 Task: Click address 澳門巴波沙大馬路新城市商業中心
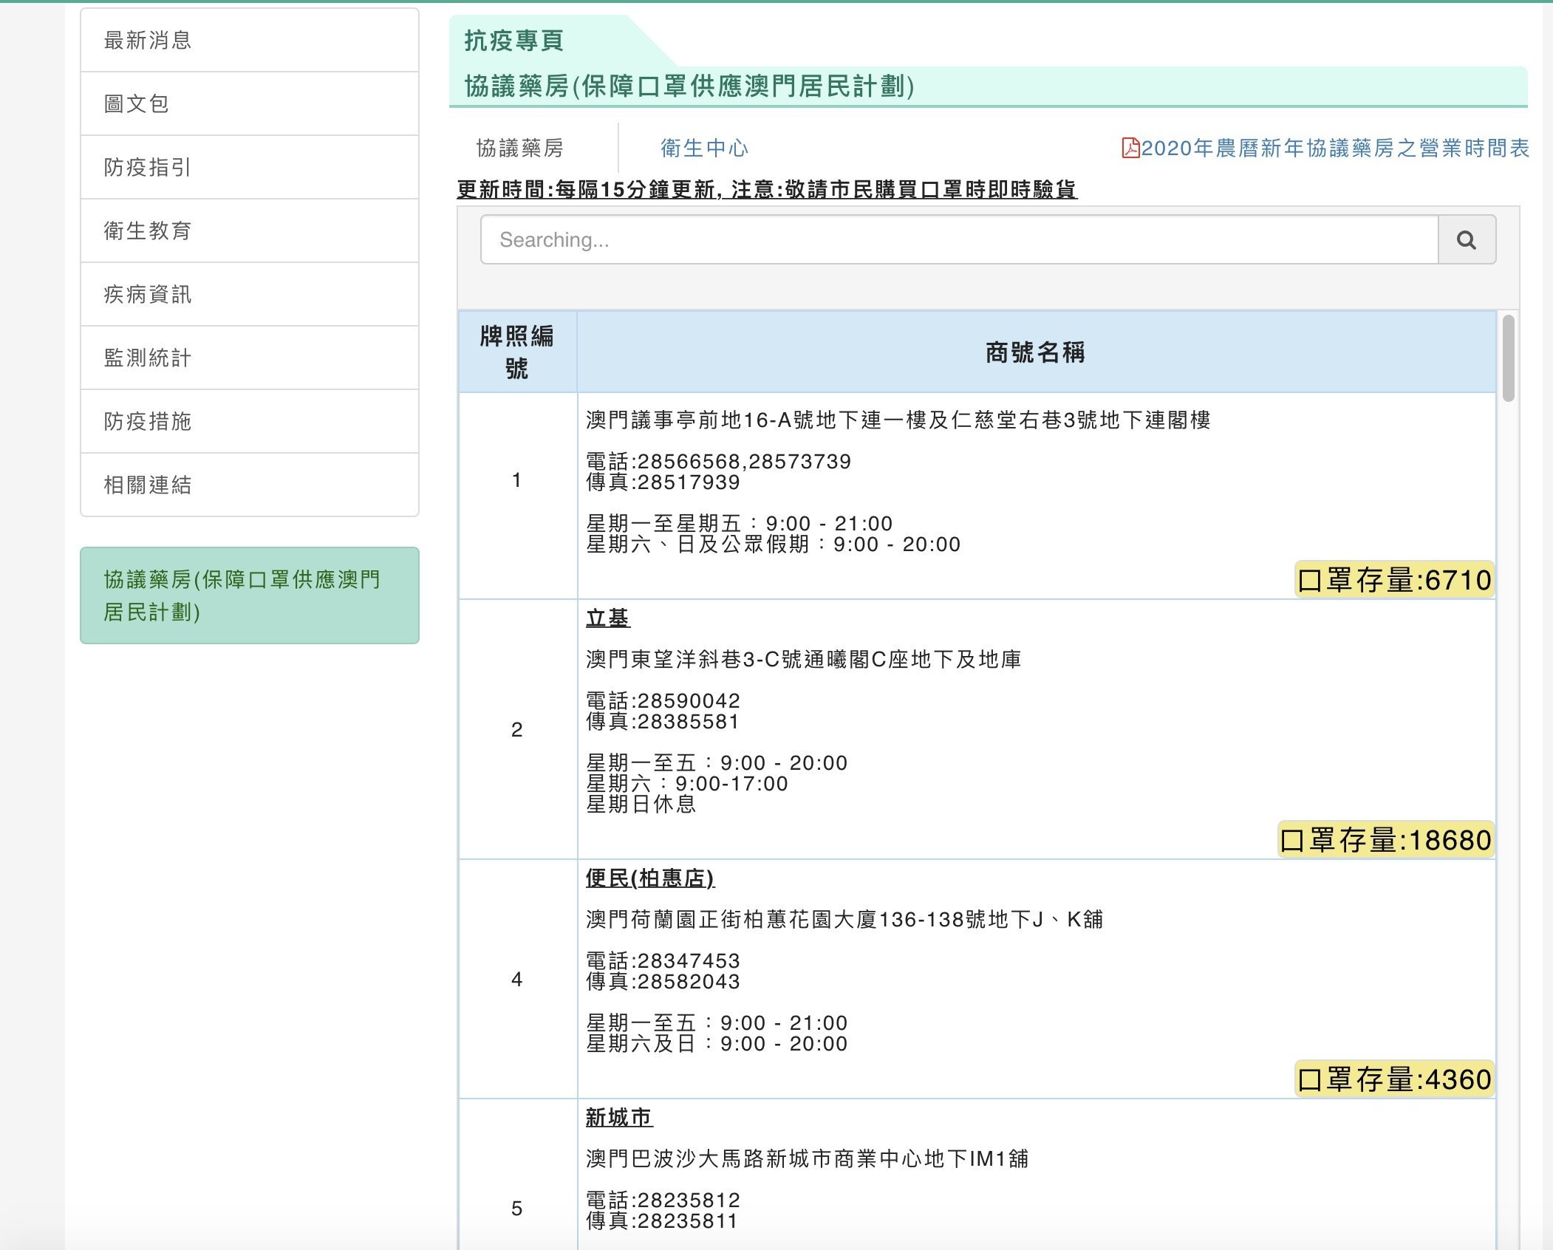pos(807,1158)
